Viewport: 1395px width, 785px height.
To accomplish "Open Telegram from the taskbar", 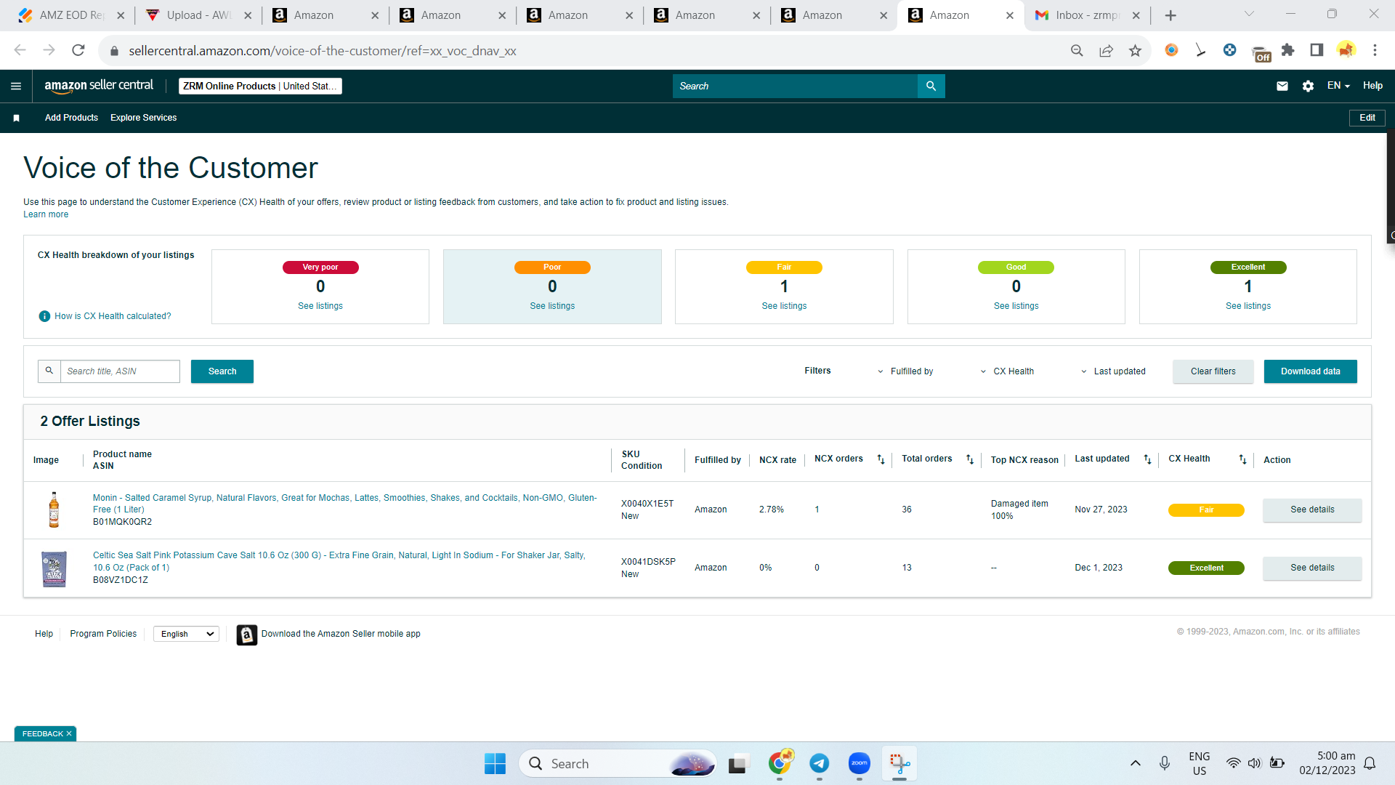I will pyautogui.click(x=820, y=763).
